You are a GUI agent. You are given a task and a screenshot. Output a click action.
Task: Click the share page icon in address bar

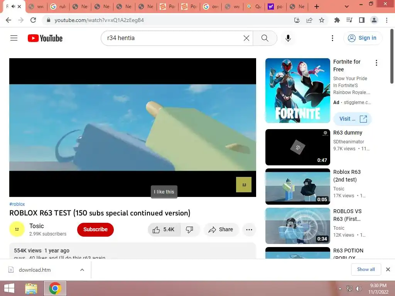pos(309,20)
